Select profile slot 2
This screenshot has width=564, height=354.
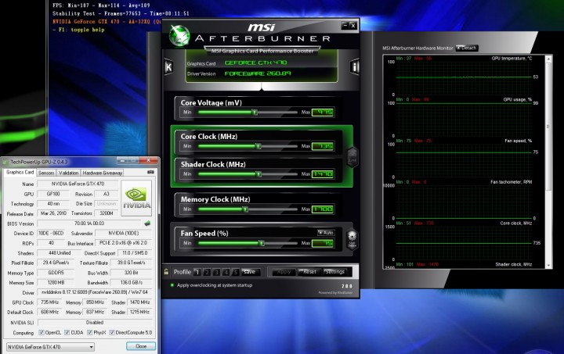(207, 272)
